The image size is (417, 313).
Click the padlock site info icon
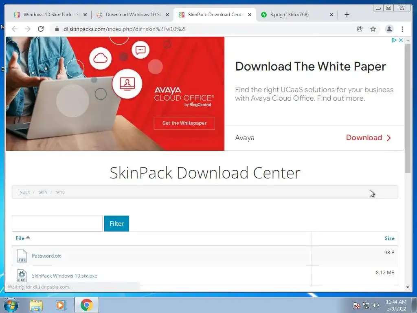pyautogui.click(x=57, y=29)
